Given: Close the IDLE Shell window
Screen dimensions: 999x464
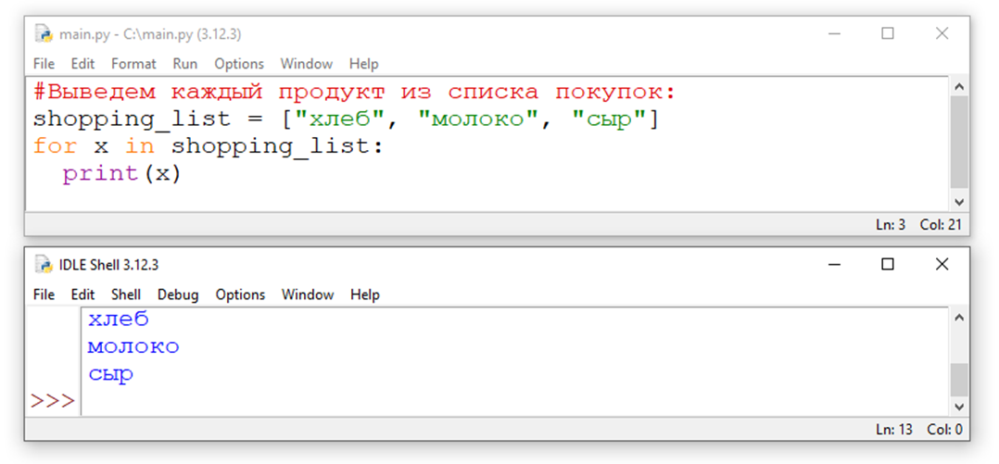Looking at the screenshot, I should click(942, 264).
